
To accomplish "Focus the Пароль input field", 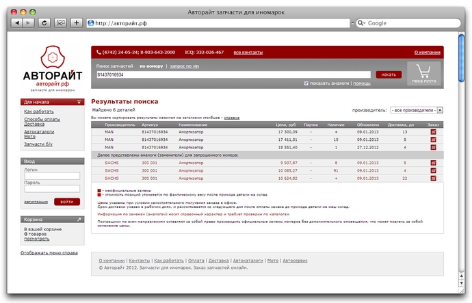I will [x=52, y=189].
